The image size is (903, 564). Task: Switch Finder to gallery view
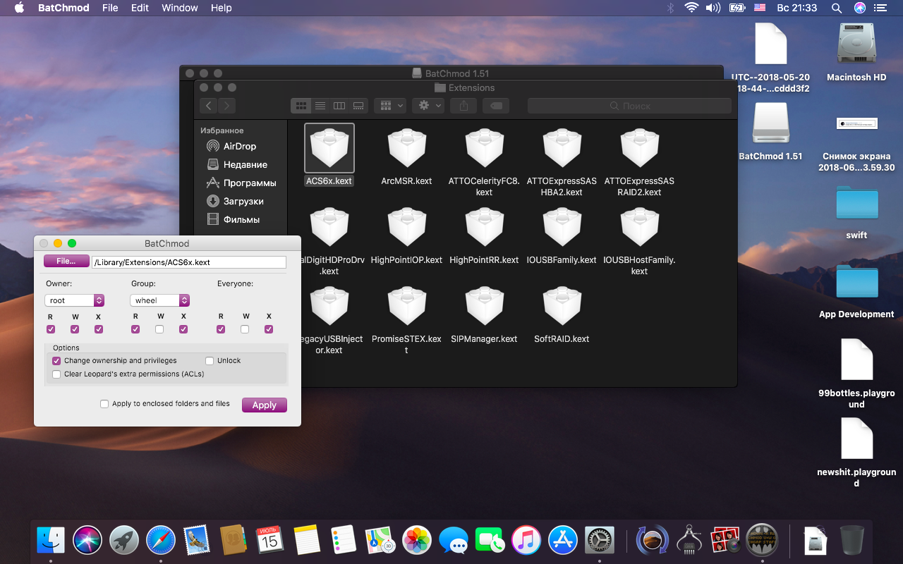(x=358, y=106)
